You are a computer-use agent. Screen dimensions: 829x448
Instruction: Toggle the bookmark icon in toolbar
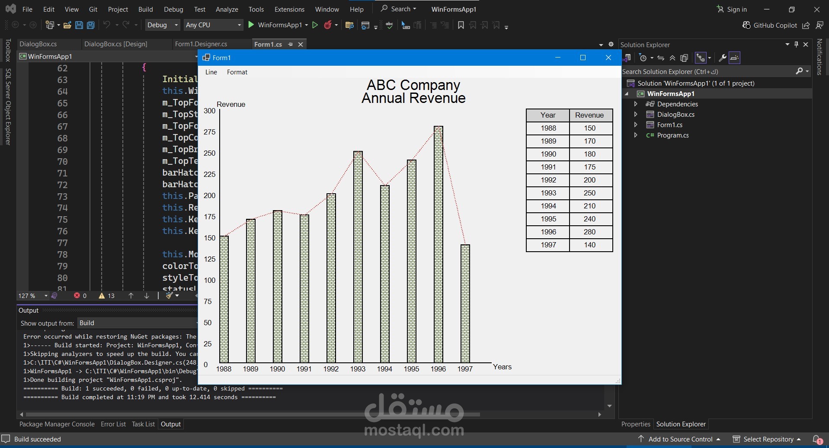461,25
